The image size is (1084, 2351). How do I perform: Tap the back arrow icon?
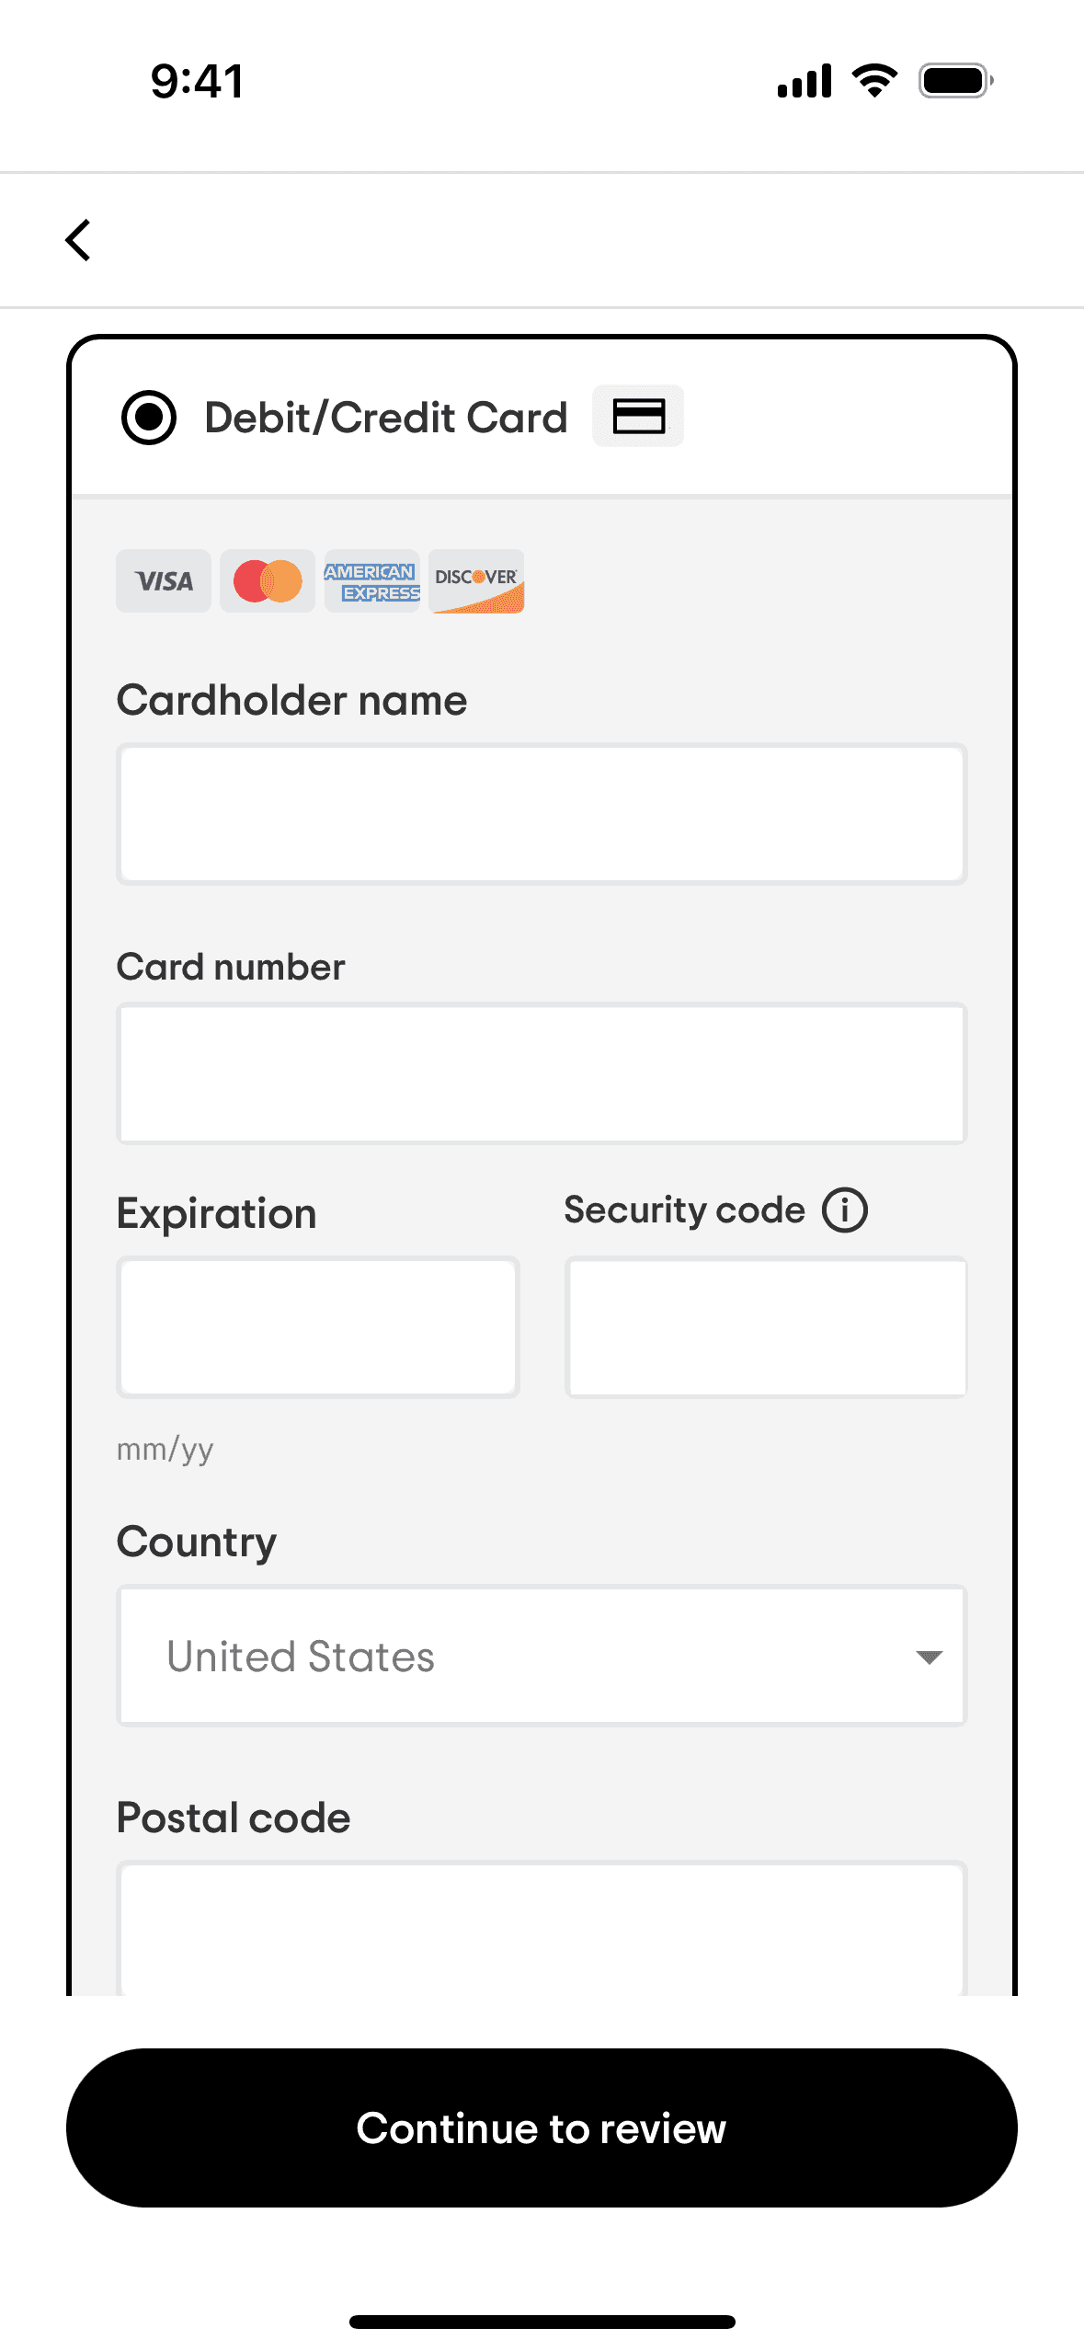click(x=78, y=240)
